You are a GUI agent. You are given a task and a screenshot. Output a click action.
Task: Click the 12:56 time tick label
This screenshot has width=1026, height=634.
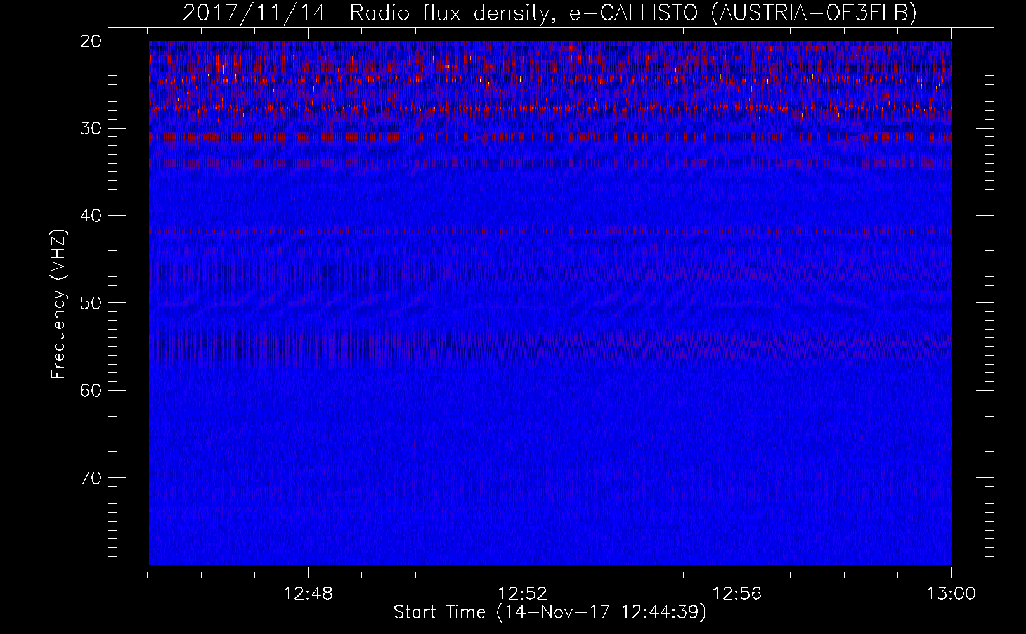coord(737,594)
